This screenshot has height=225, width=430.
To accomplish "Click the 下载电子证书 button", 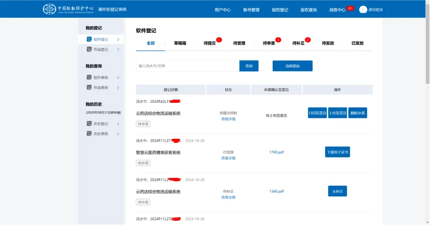I will coord(338,152).
